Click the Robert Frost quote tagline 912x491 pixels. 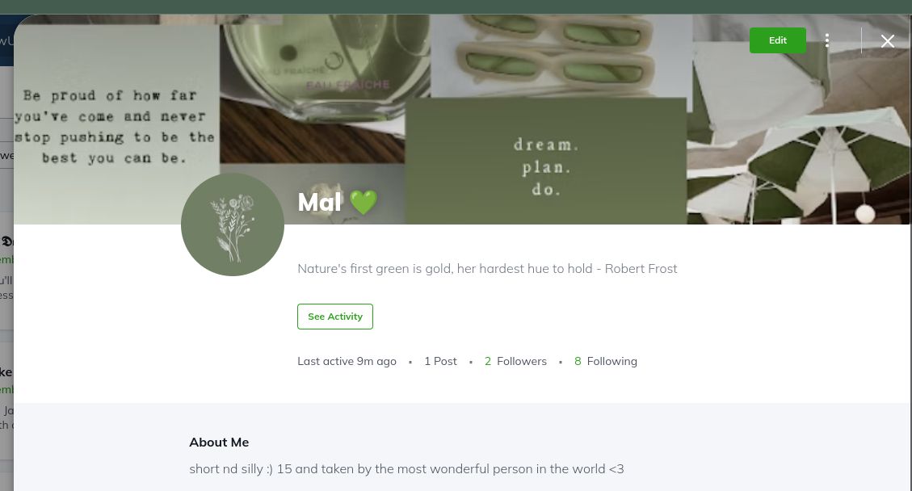tap(487, 268)
